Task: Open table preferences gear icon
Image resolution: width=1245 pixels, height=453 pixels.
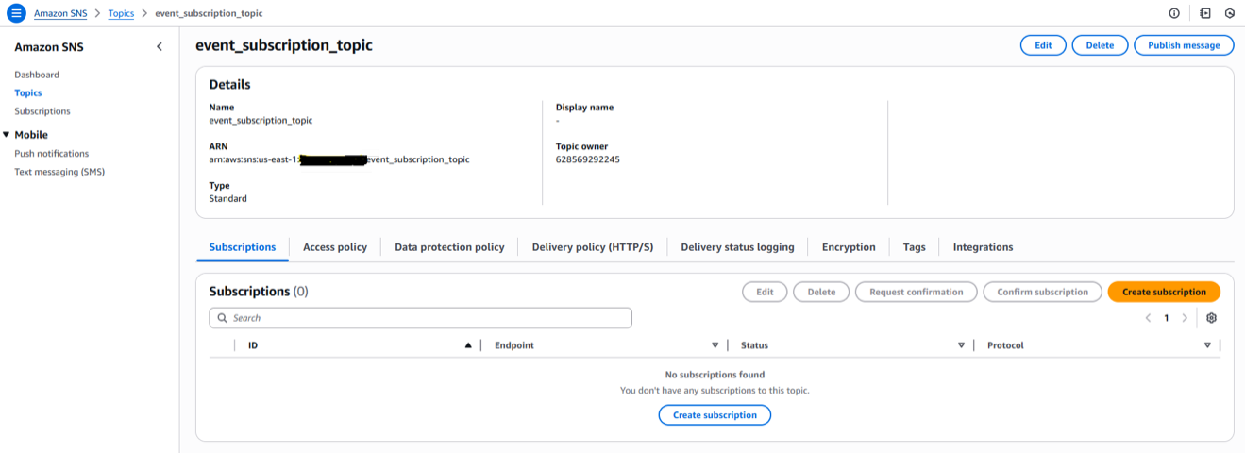Action: (x=1212, y=318)
